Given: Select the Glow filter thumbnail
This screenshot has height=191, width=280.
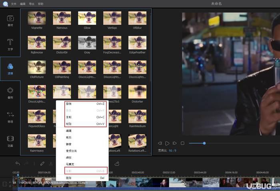Looking at the screenshot, I should point(87,18).
